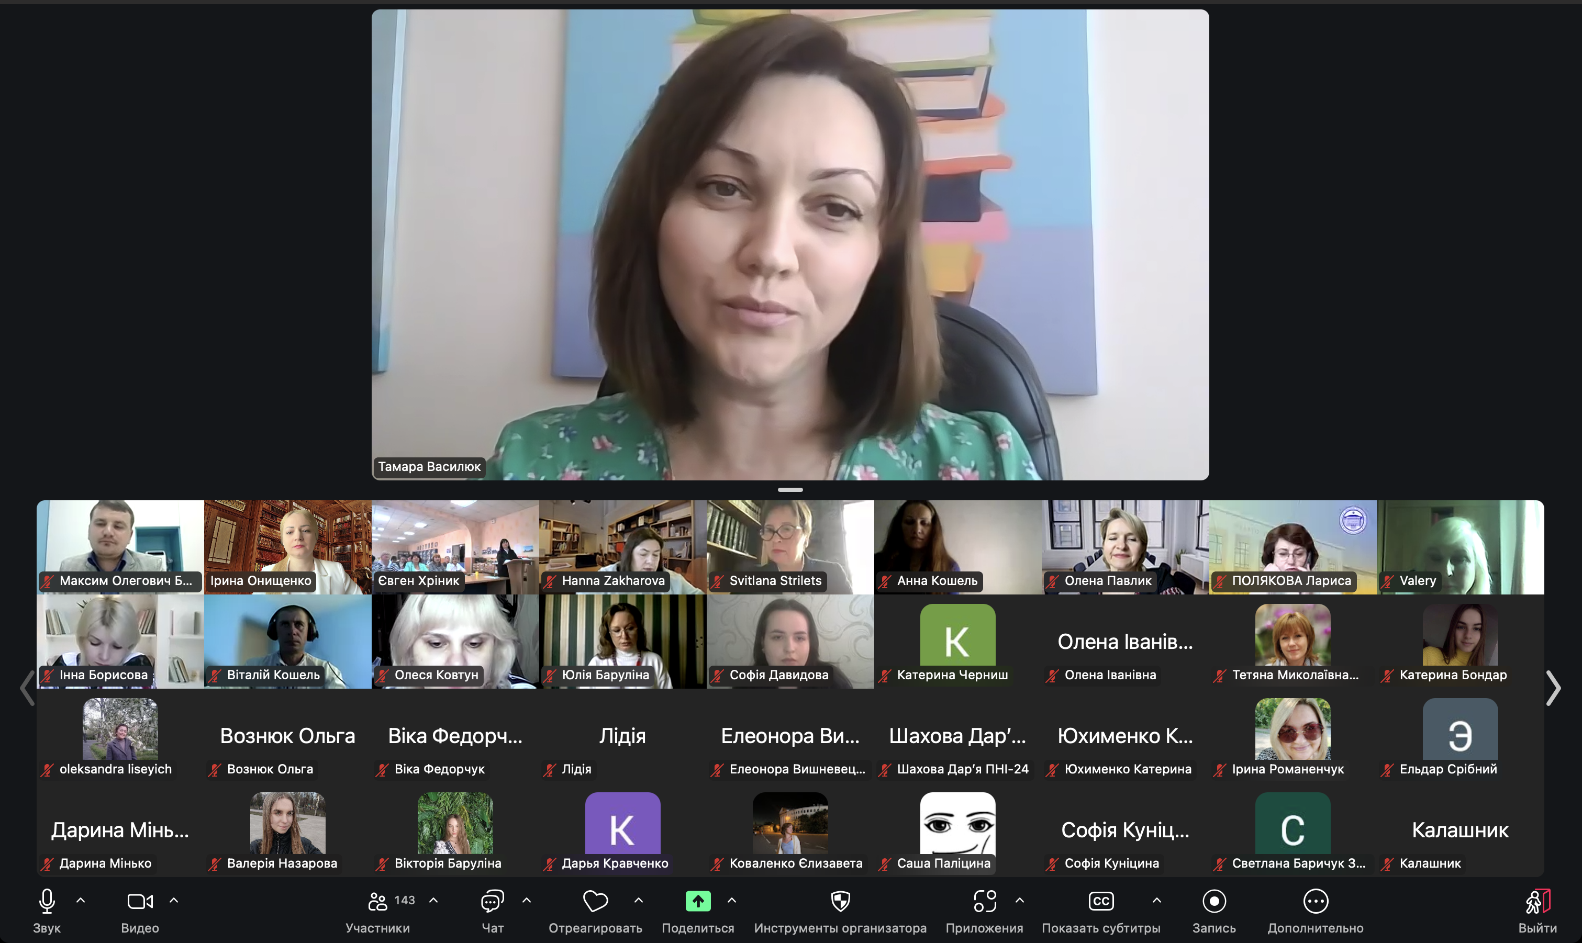Image resolution: width=1582 pixels, height=943 pixels.
Task: Open the Участники participants panel
Action: [x=378, y=901]
